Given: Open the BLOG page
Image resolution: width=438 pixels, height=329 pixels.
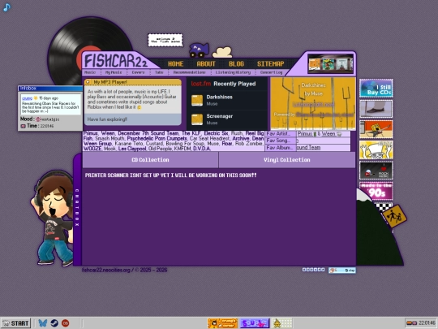Looking at the screenshot, I should point(236,64).
